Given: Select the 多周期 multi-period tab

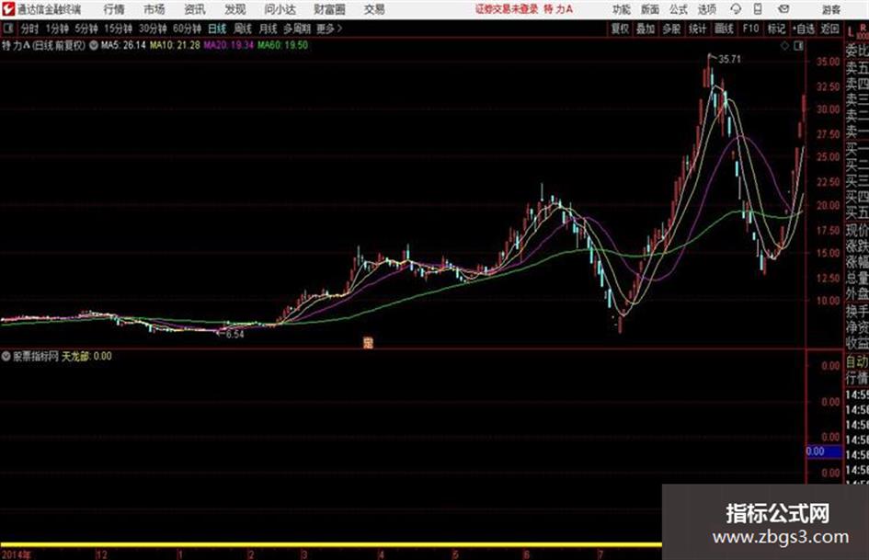Looking at the screenshot, I should [x=297, y=29].
